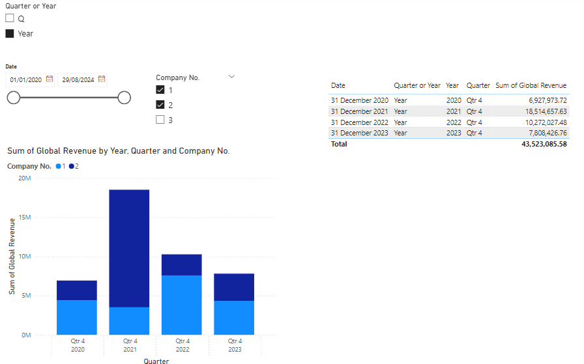This screenshot has width=584, height=364.
Task: Select the light blue Company 1 bar for 2023
Action: tap(234, 318)
